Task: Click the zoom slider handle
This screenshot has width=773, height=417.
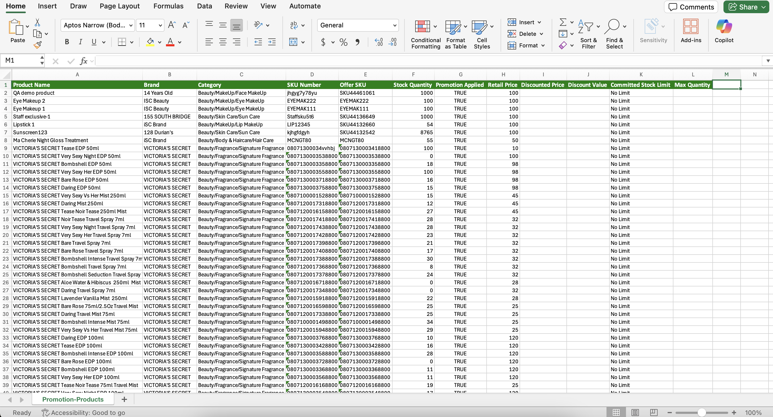Action: [x=701, y=413]
